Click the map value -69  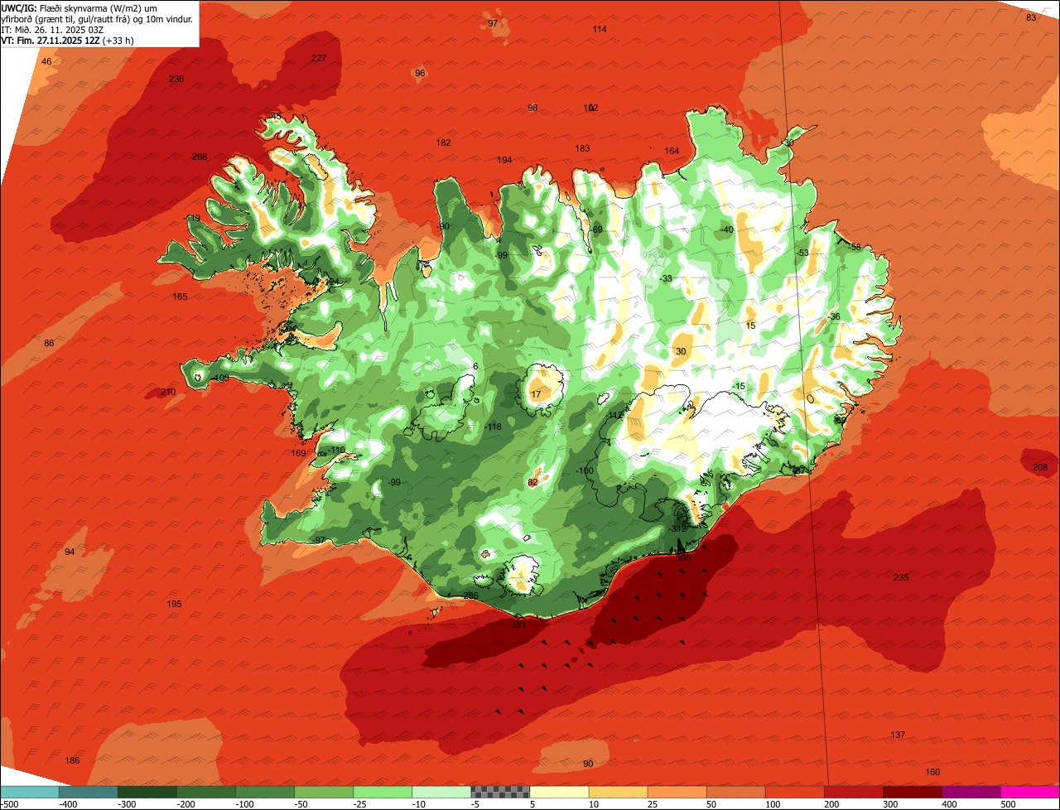point(595,229)
